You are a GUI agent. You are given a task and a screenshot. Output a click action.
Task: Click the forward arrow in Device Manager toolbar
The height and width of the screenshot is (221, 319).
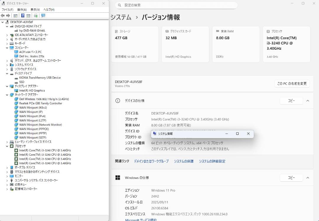(x=8, y=16)
